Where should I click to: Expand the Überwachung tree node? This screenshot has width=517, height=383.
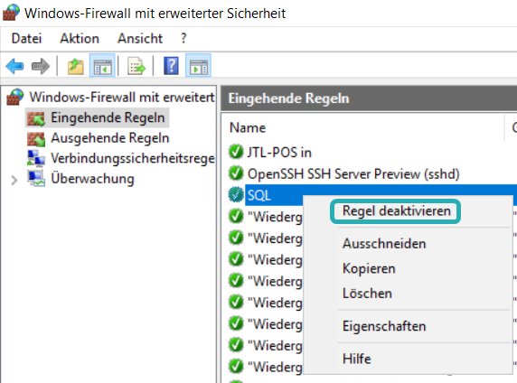click(14, 181)
